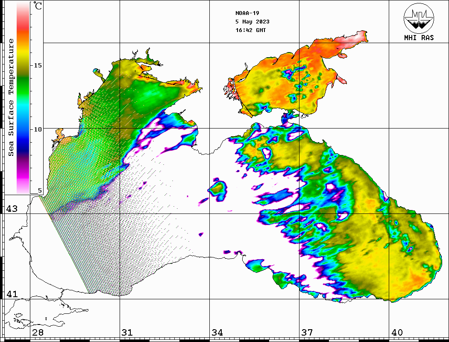Click the latitude label 43
Screen dimensions: 449x342
[x=12, y=209]
